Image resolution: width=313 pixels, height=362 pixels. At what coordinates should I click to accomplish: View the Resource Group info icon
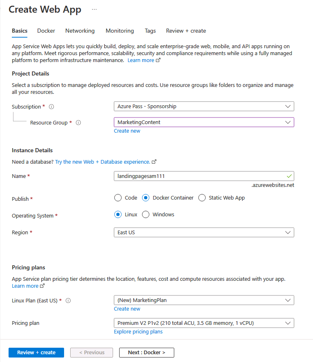pos(78,122)
